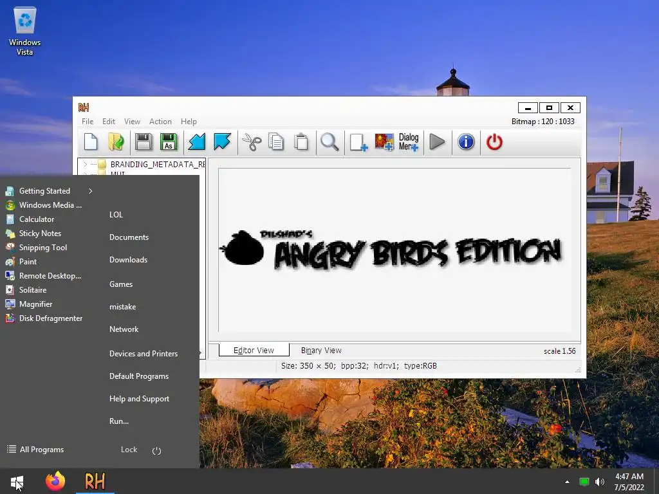Show All Programs list
The width and height of the screenshot is (659, 494).
coord(36,450)
